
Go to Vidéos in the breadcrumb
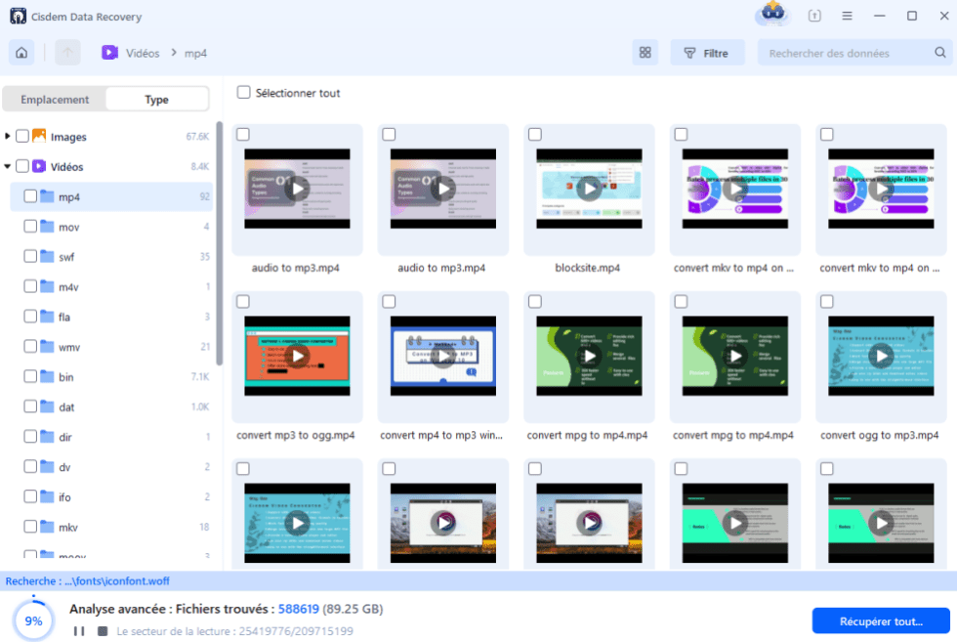pyautogui.click(x=143, y=53)
